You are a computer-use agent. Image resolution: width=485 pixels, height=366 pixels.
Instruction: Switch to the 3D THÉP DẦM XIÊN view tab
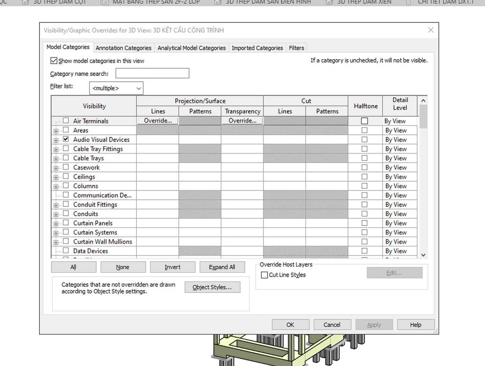click(359, 2)
